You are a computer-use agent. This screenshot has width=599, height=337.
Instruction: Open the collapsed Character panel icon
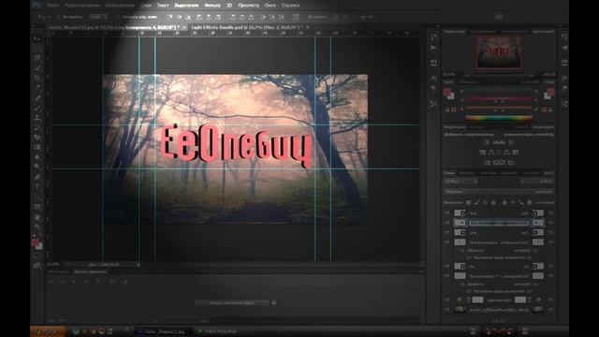click(x=433, y=78)
